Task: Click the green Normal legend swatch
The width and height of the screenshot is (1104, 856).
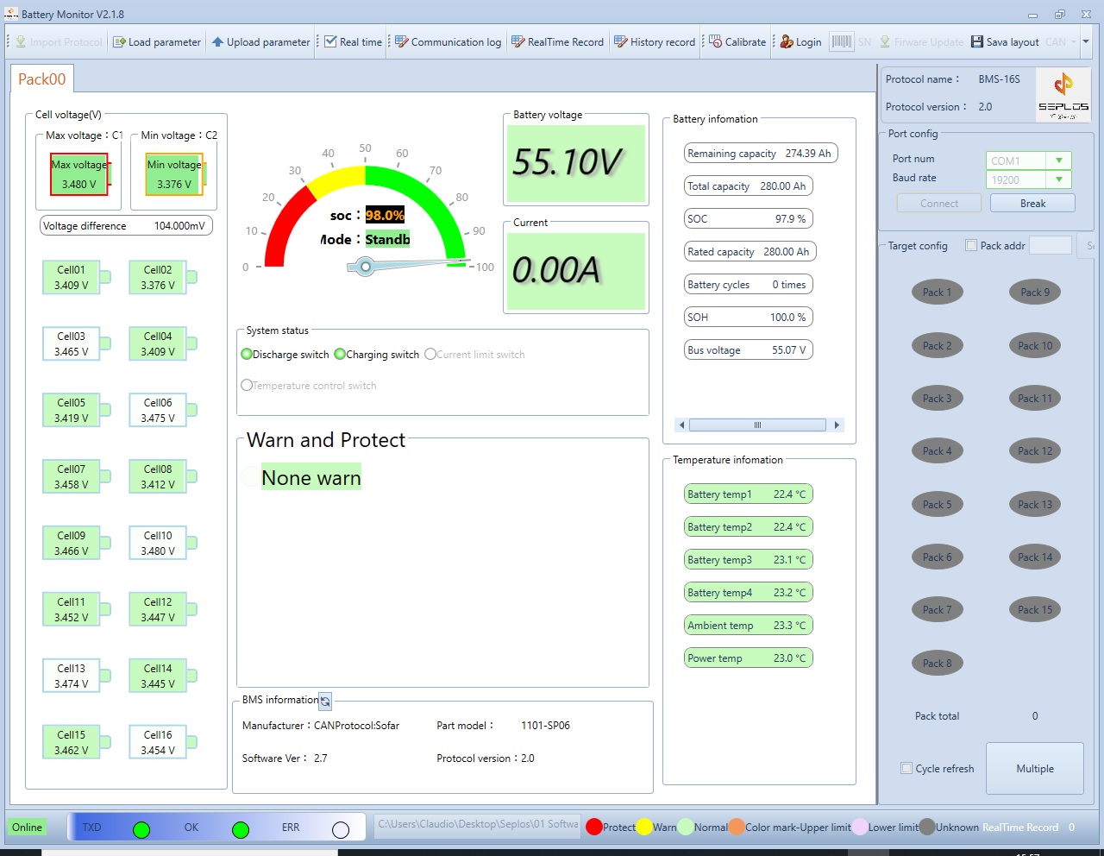Action: [x=686, y=827]
